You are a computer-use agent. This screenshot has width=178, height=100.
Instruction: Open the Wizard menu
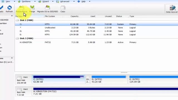pos(46,1)
